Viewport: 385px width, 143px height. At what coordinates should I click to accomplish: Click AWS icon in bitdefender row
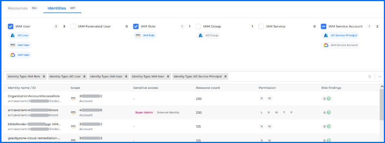73,126
